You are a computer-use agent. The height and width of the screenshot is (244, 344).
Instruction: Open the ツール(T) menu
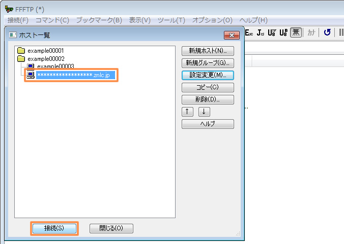click(x=171, y=20)
